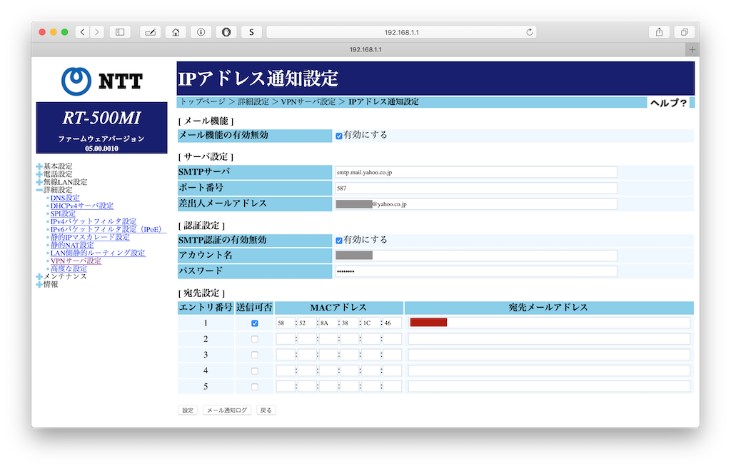This screenshot has height=469, width=731.
Task: Click the SMTPサーバ input field
Action: [475, 171]
